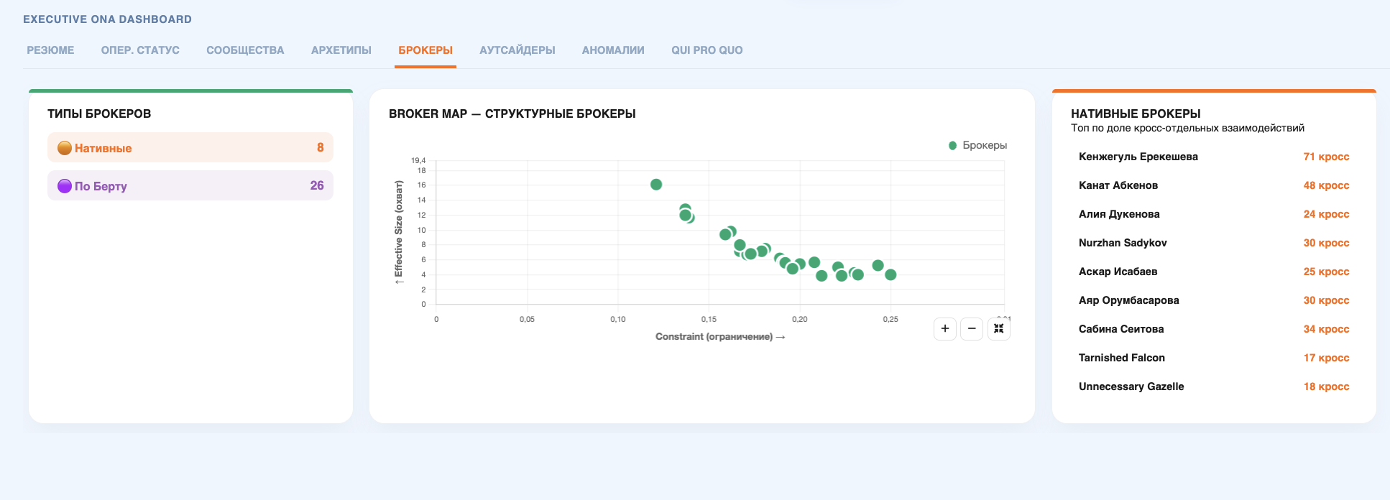
Task: Select Аяр Орумбасарова in native brokers
Action: pyautogui.click(x=1214, y=300)
